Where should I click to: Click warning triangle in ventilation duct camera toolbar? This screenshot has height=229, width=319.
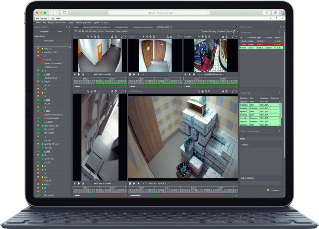coord(113,91)
